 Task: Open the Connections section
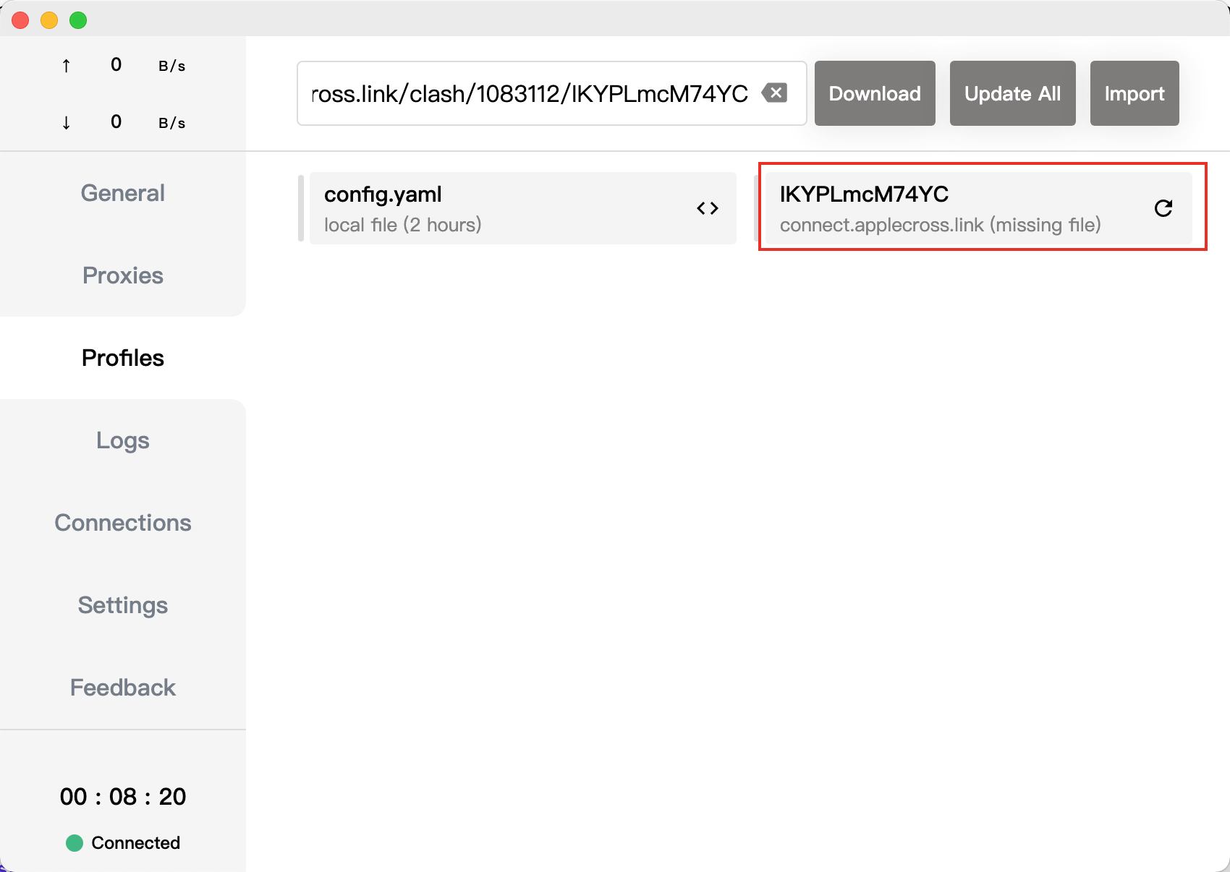coord(122,523)
